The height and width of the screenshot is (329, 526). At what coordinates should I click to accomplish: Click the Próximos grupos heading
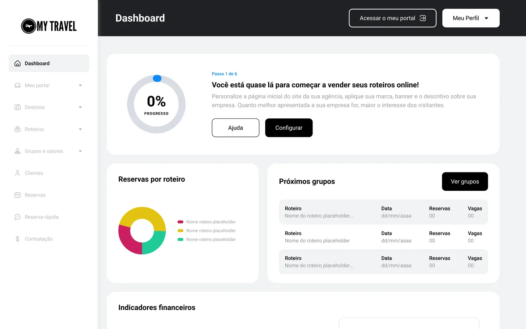pos(307,181)
